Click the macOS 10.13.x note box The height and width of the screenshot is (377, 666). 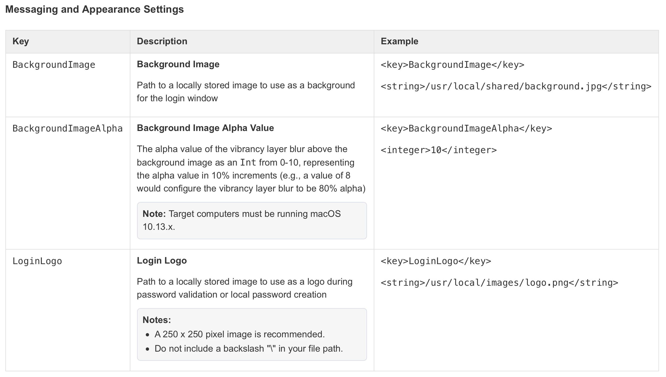coord(252,220)
